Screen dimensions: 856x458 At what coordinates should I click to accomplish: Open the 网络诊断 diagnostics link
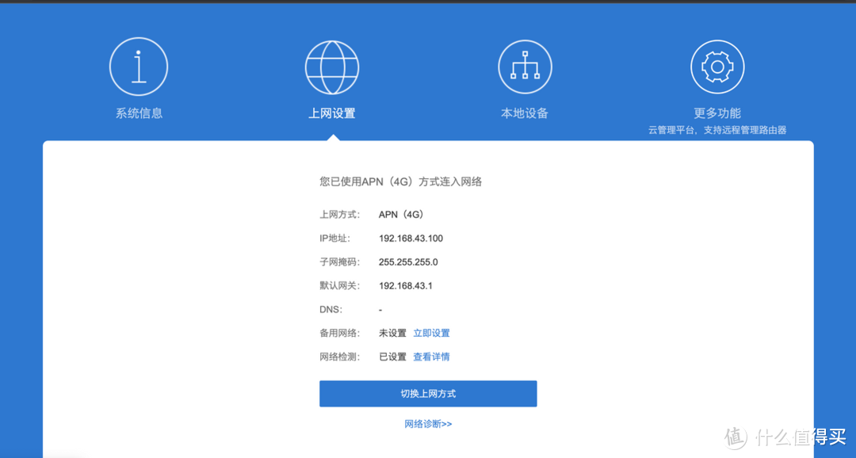(428, 423)
